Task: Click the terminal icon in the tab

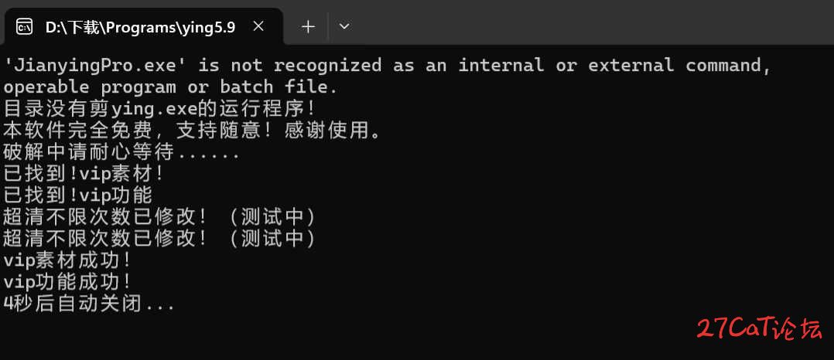Action: pyautogui.click(x=25, y=26)
